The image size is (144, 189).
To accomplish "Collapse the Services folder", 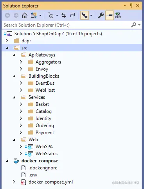I will 14,97.
